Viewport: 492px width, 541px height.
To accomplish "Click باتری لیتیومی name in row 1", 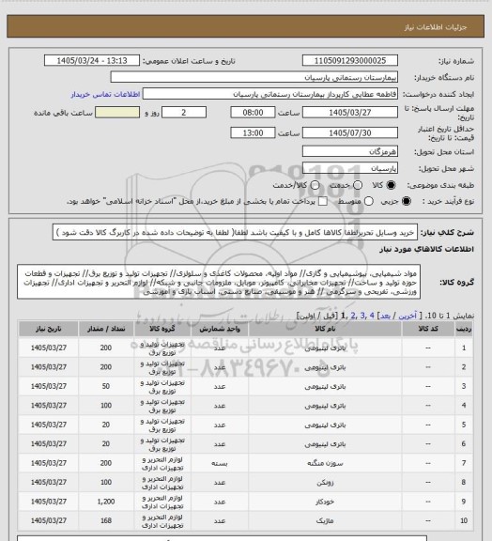I will [325, 348].
